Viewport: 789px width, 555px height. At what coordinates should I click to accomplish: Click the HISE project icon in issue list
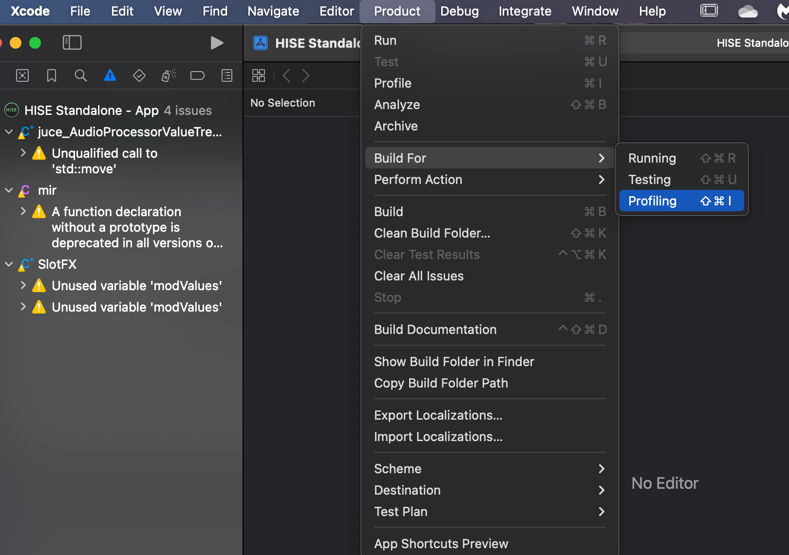tap(12, 110)
